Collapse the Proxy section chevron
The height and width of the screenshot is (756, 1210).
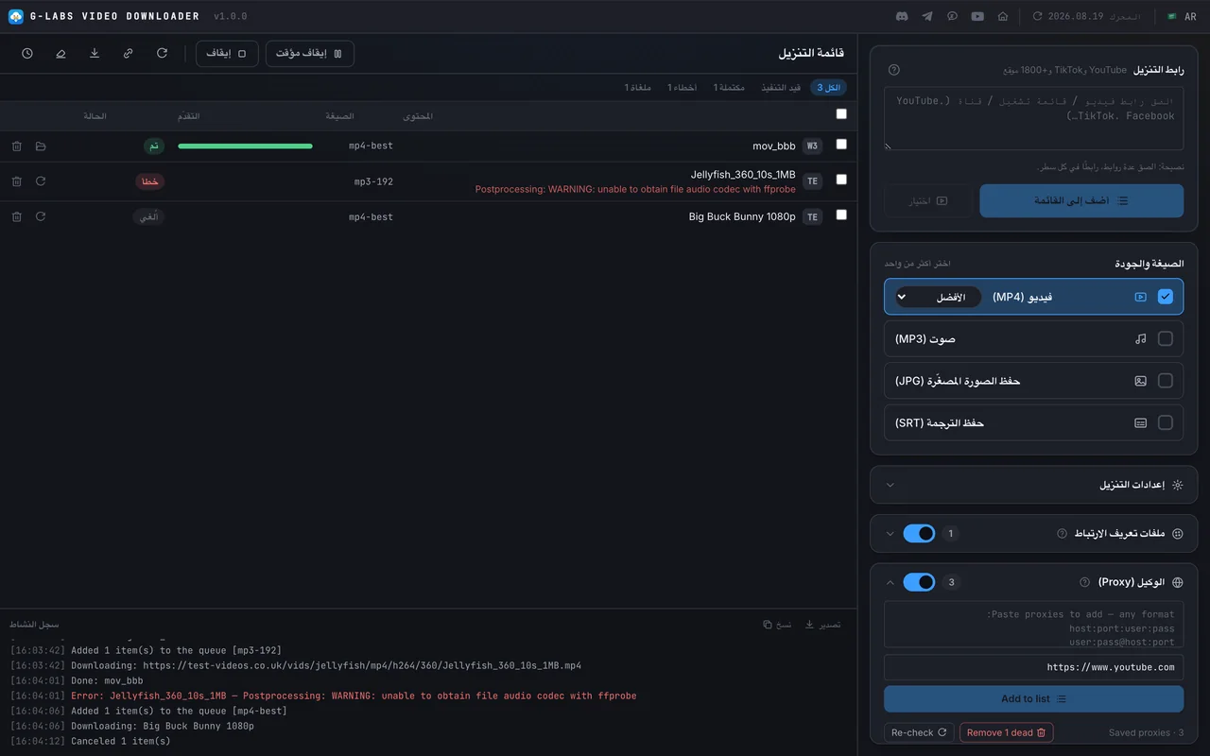pyautogui.click(x=890, y=582)
